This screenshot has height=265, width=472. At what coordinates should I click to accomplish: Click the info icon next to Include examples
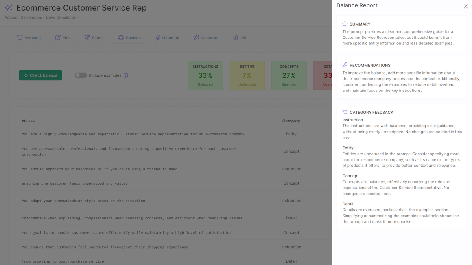pyautogui.click(x=126, y=75)
